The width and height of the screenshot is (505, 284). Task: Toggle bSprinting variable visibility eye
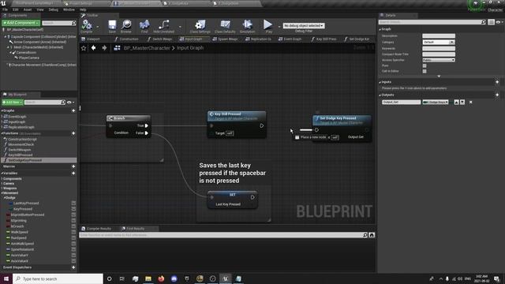(x=73, y=221)
